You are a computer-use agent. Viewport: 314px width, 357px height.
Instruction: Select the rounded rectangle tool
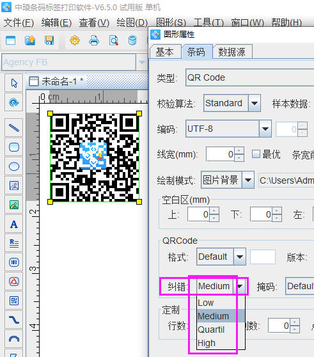click(x=14, y=147)
